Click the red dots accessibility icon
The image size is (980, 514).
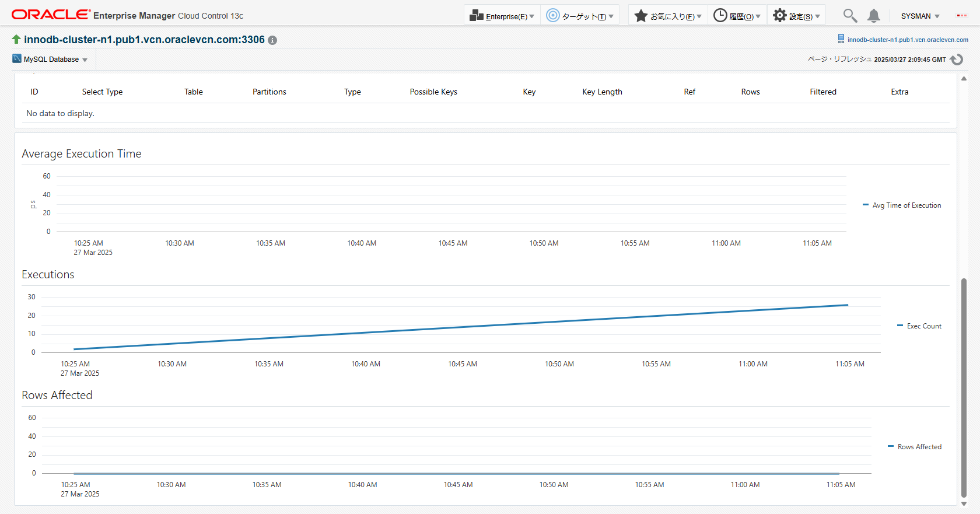[962, 16]
